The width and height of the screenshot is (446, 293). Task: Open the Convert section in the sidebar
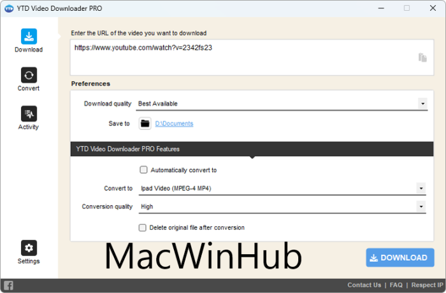click(x=29, y=80)
